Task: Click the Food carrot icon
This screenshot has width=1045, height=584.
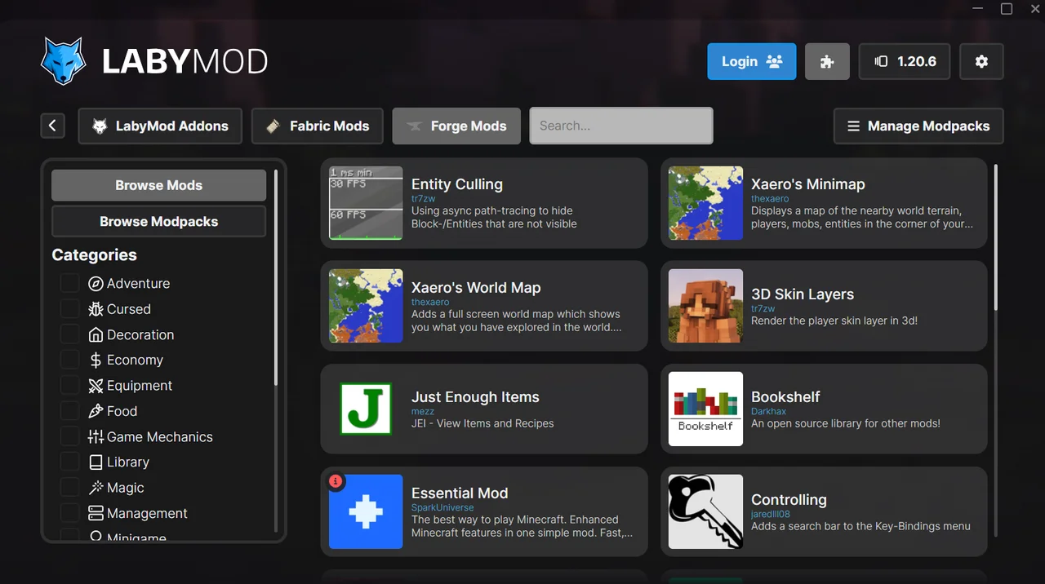Action: [x=96, y=411]
